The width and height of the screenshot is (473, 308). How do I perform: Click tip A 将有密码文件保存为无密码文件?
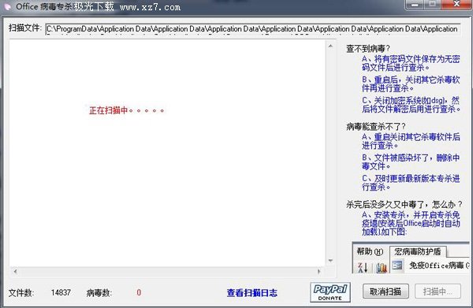(411, 63)
